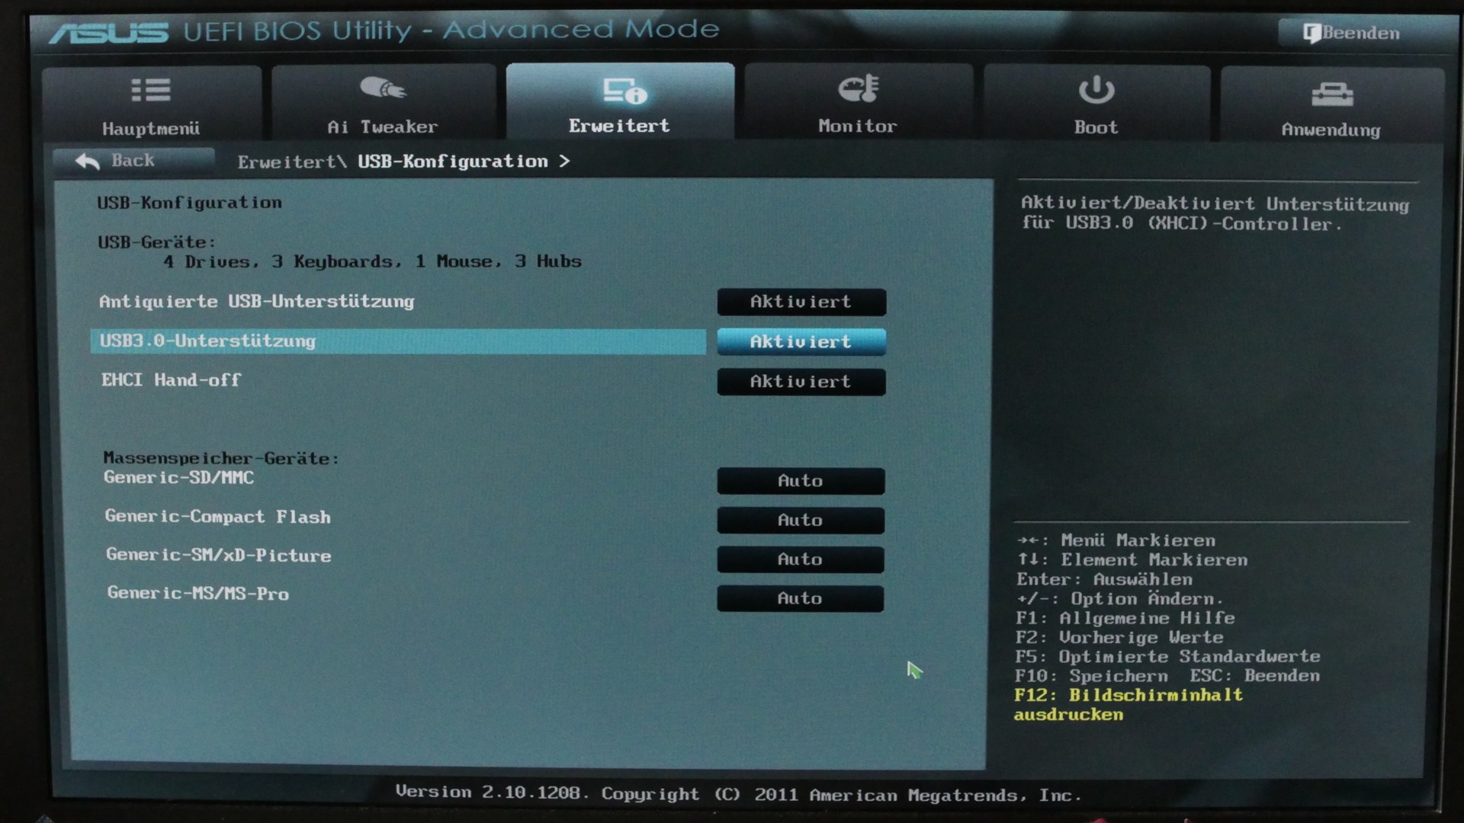The image size is (1464, 823).
Task: Click the Boot power icon
Action: point(1096,90)
